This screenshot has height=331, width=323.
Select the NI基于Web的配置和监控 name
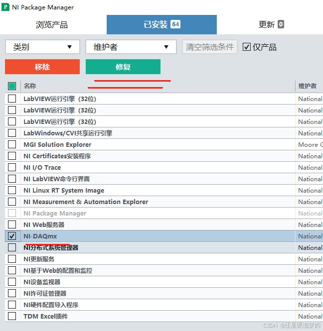tap(58, 270)
